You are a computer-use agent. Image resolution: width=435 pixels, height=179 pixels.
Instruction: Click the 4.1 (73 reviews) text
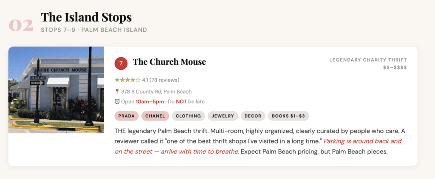(161, 80)
